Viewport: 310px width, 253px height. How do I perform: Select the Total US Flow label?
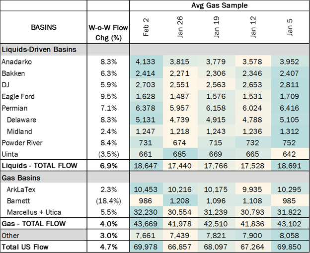[25, 247]
